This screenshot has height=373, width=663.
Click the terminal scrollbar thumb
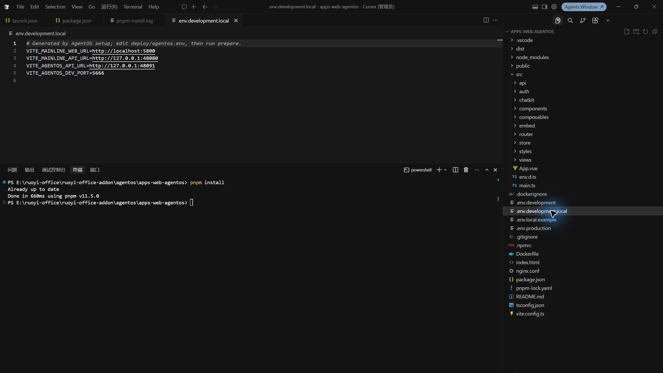click(498, 199)
